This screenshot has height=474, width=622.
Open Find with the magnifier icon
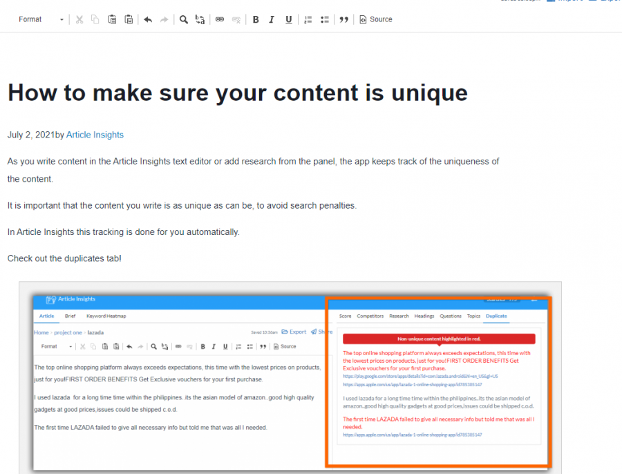pos(183,19)
